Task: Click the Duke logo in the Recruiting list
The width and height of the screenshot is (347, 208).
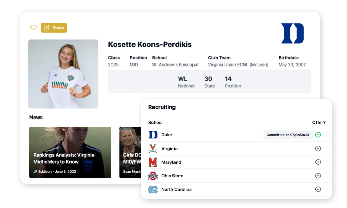Action: (153, 135)
